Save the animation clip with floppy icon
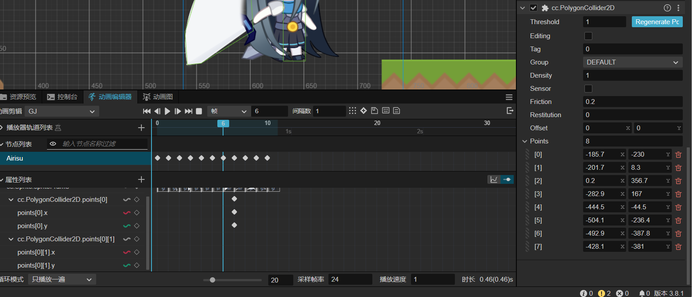This screenshot has width=692, height=297. 375,111
